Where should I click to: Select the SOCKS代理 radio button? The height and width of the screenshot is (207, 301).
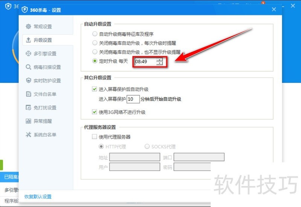coord(147,147)
